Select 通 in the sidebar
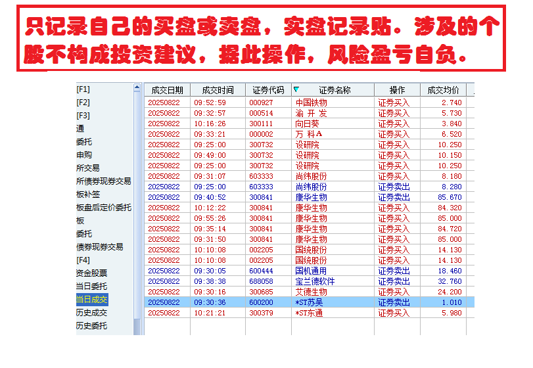This screenshot has width=533, height=368. 80,129
